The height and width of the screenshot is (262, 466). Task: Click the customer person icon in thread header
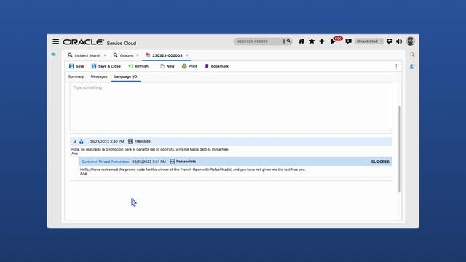[82, 142]
